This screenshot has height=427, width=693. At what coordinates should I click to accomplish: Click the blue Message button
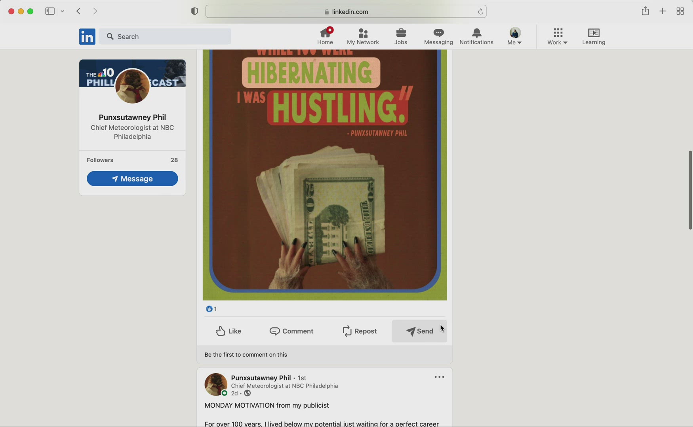[132, 179]
